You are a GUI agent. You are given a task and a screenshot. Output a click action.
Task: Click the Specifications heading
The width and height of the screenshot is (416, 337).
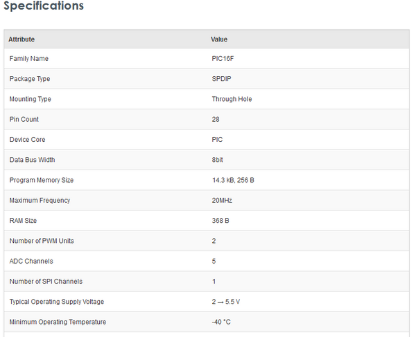[44, 6]
